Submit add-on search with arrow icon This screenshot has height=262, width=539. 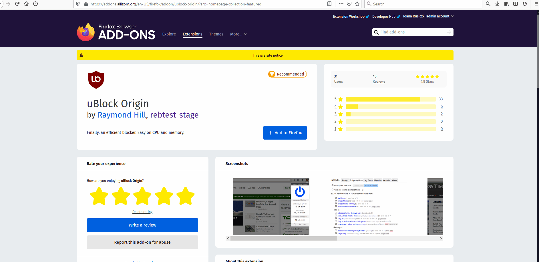click(449, 32)
